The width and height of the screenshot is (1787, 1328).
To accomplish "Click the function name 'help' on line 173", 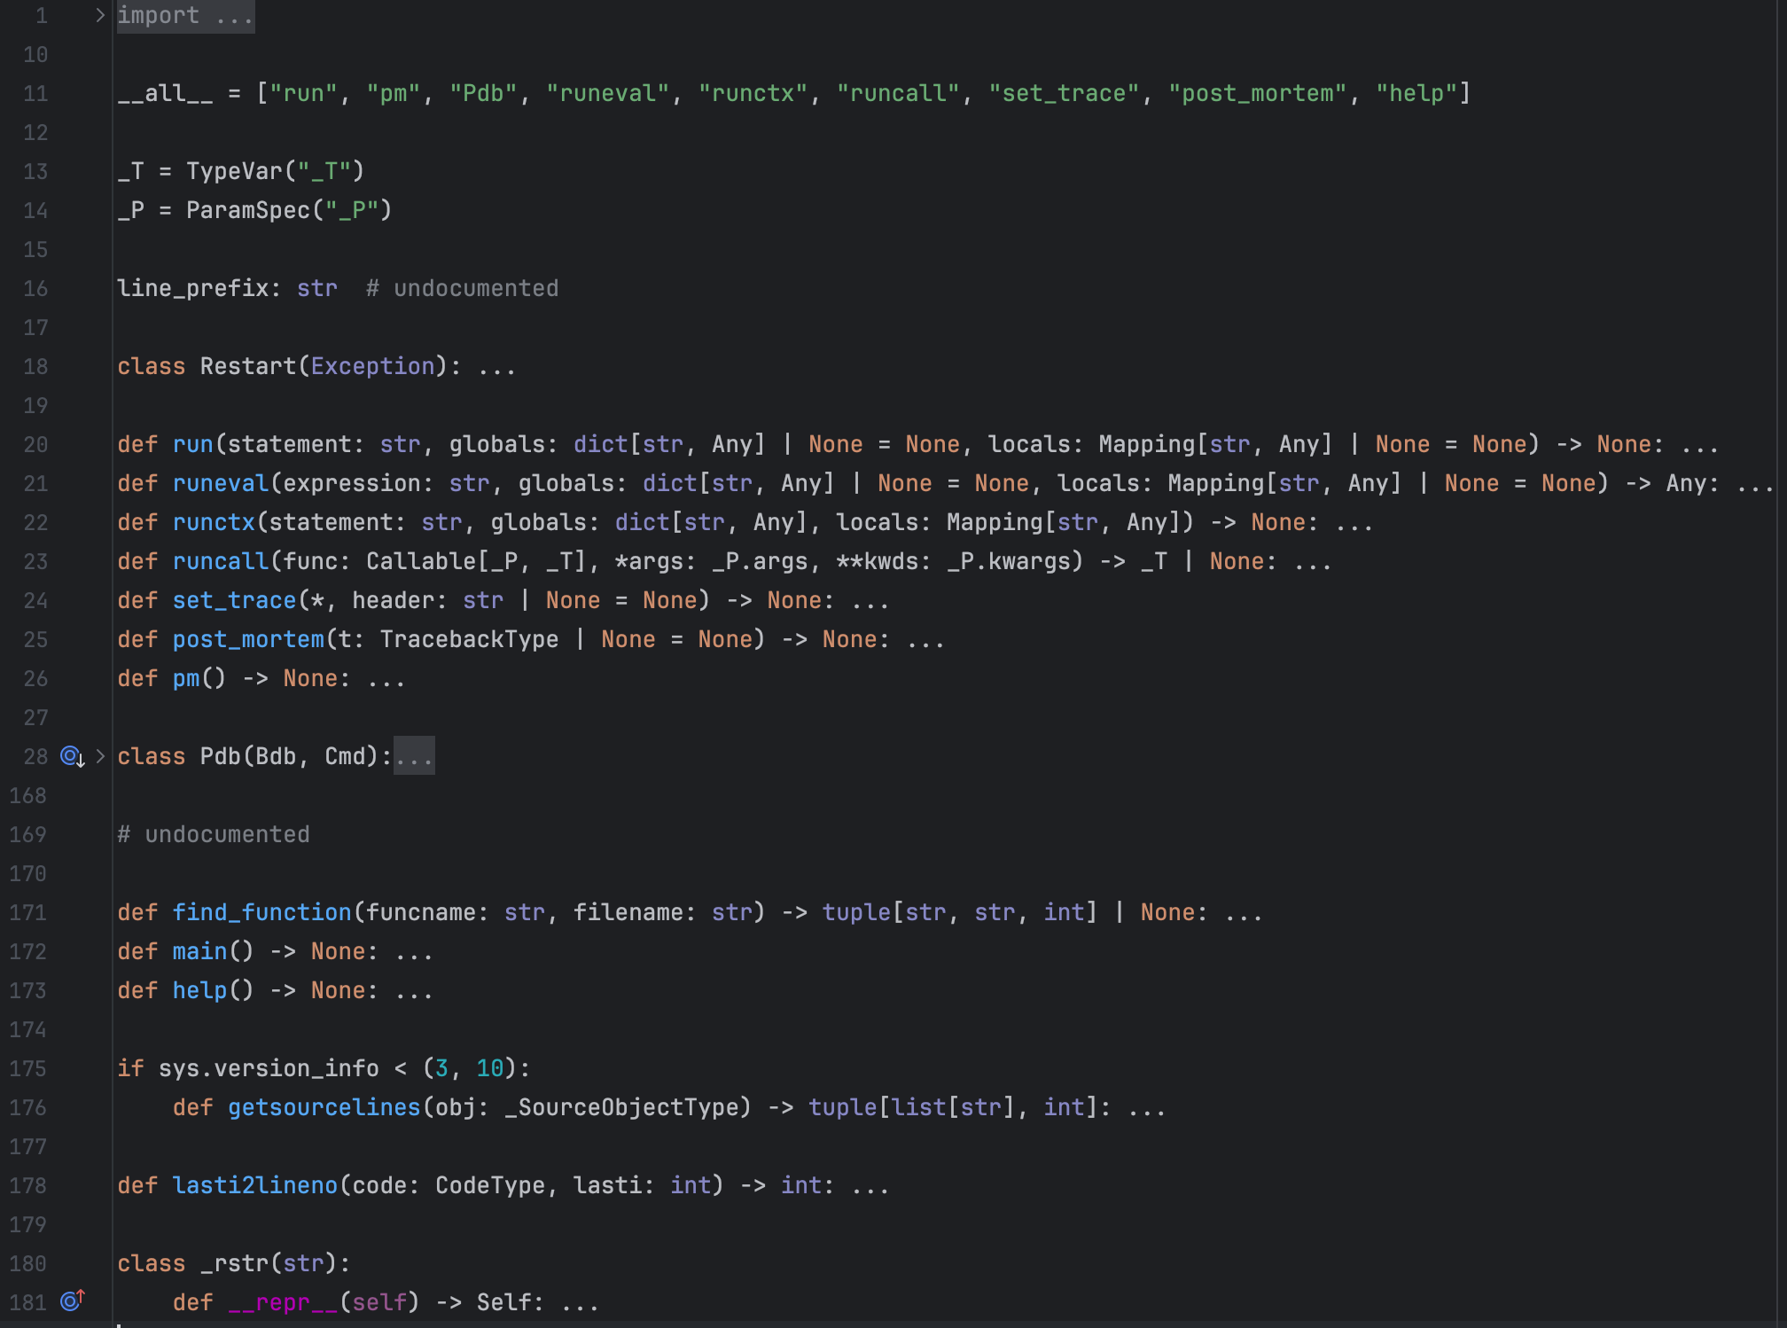I will [x=200, y=990].
